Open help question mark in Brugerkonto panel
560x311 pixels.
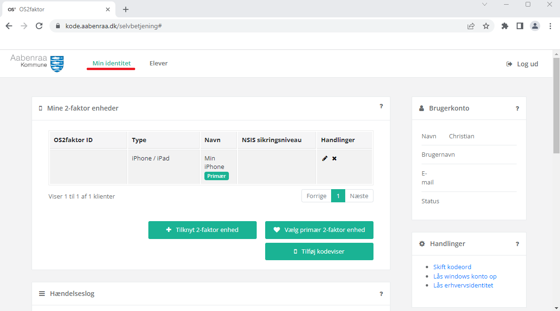point(517,108)
